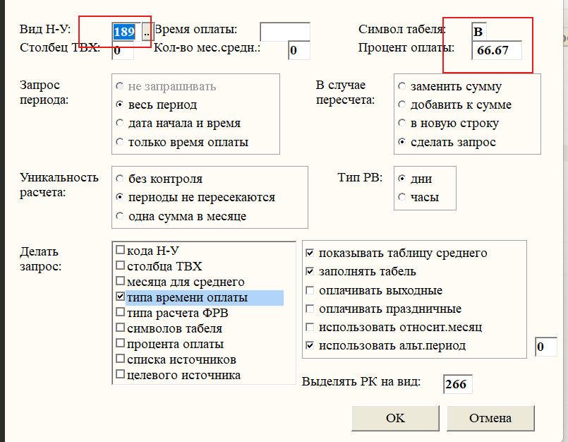The height and width of the screenshot is (442, 568).
Task: Click the browse button next to Вид Н-У
Action: tap(147, 32)
